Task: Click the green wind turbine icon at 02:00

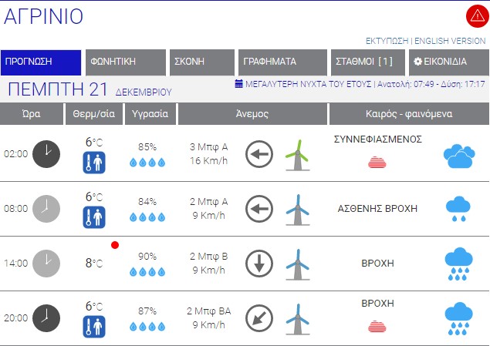Action: tap(296, 154)
